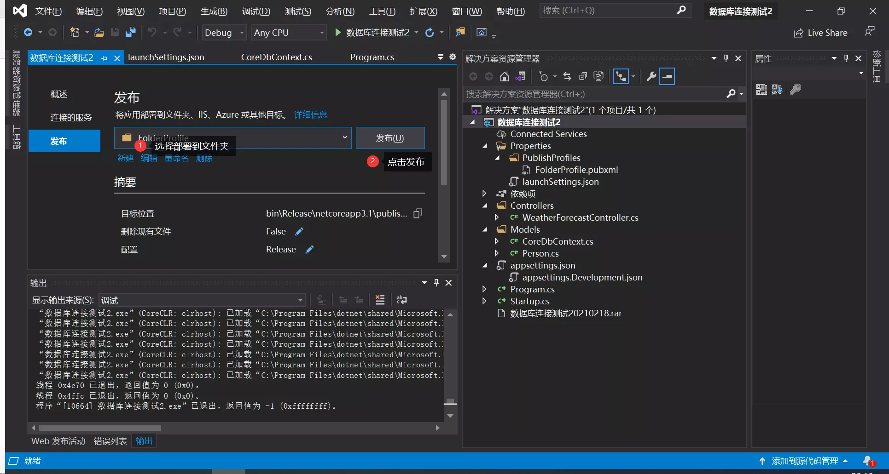The width and height of the screenshot is (889, 474).
Task: Click the 新建 profile link
Action: tap(126, 158)
